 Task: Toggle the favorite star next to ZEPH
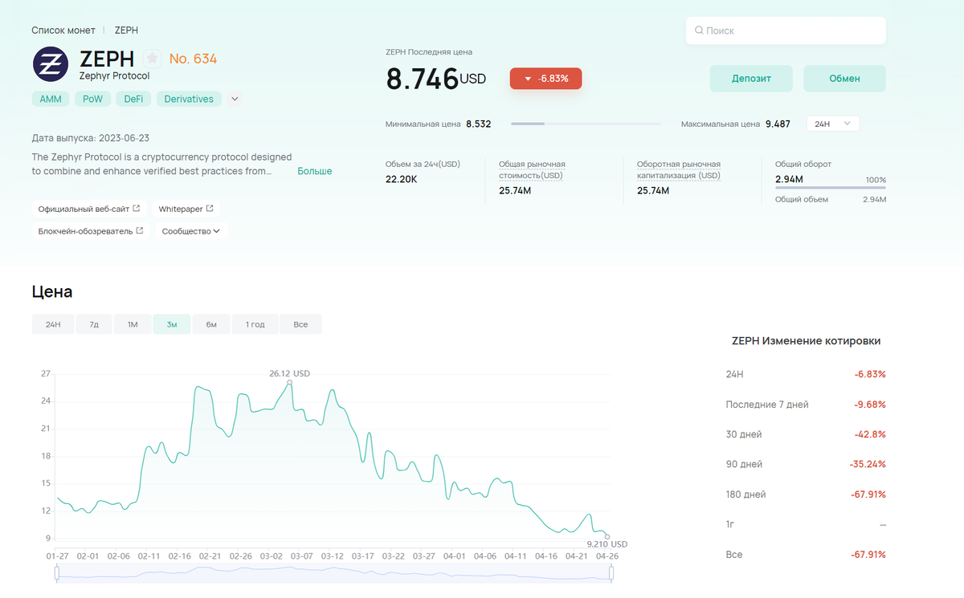pyautogui.click(x=152, y=59)
